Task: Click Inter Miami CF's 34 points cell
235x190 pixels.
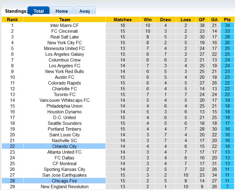Action: (227, 25)
